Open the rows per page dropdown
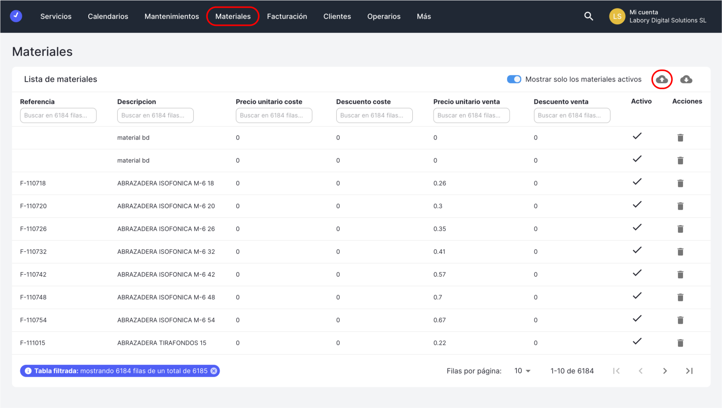The width and height of the screenshot is (722, 408). (x=522, y=371)
